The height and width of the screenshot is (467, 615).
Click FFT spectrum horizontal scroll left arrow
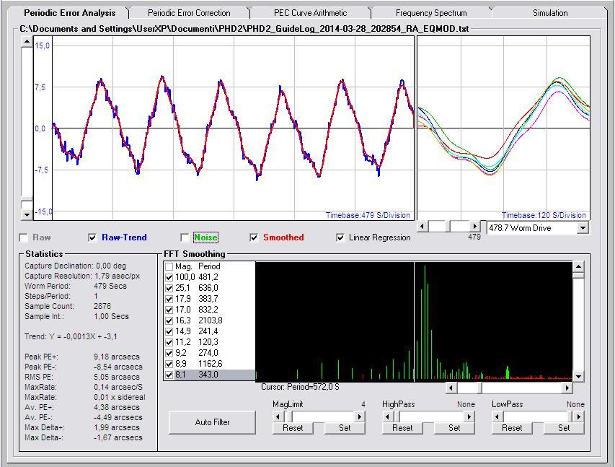(451, 388)
